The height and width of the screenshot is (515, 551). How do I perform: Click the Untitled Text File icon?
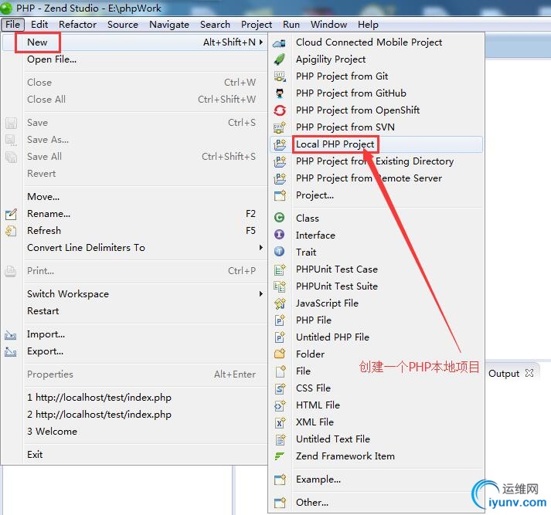(x=280, y=439)
